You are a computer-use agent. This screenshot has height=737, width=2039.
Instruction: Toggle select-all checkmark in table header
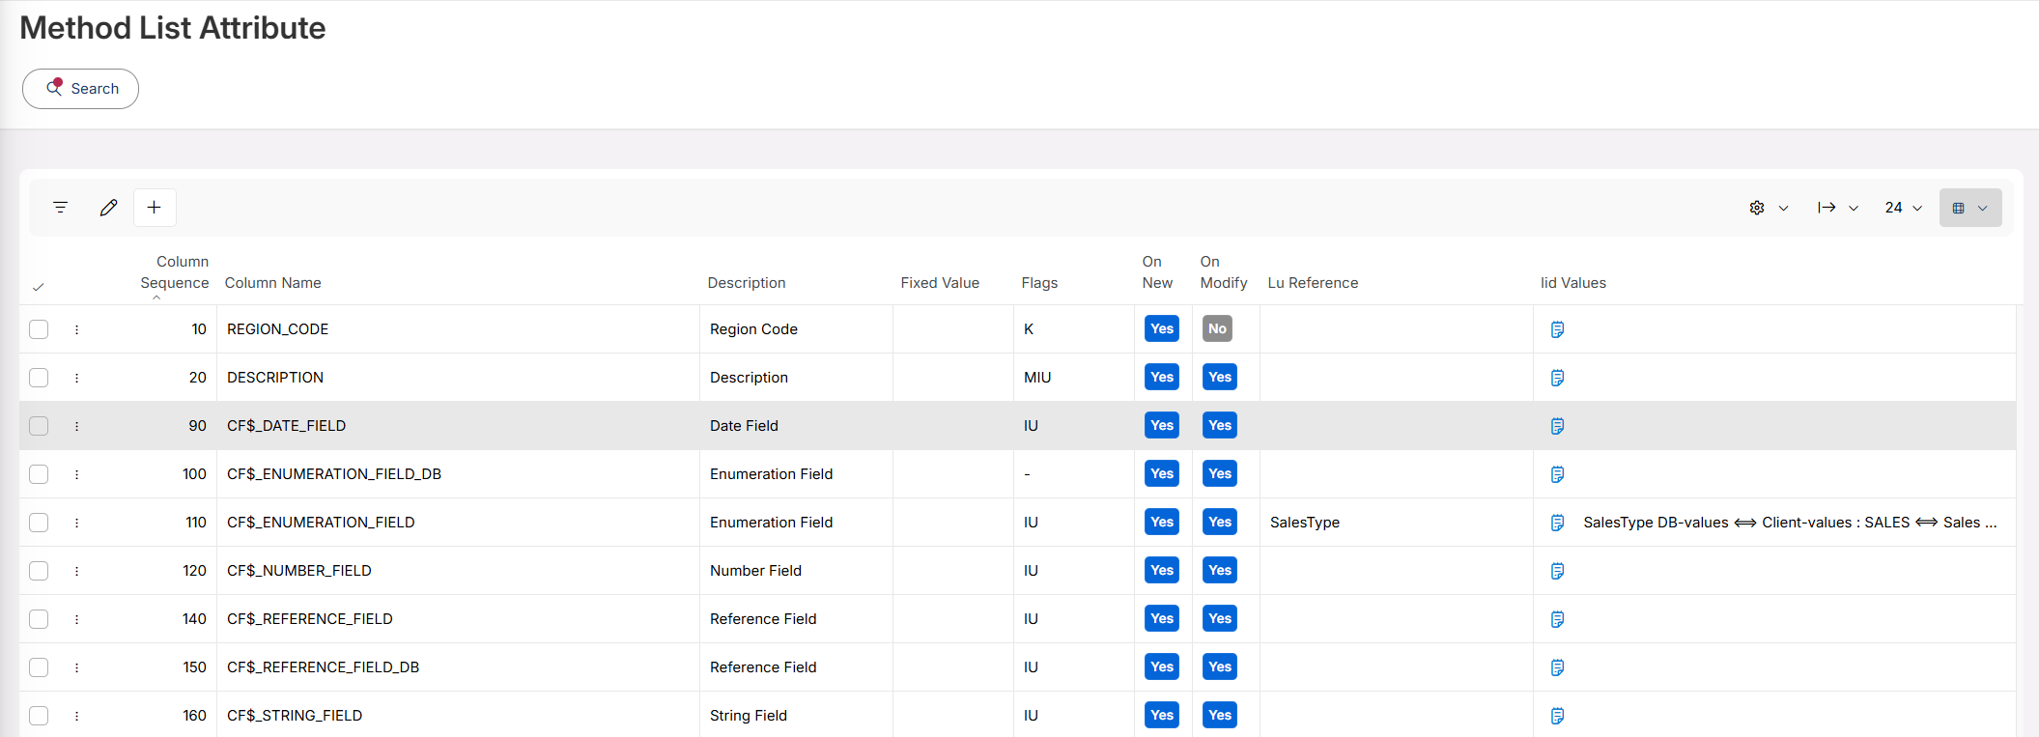click(39, 287)
